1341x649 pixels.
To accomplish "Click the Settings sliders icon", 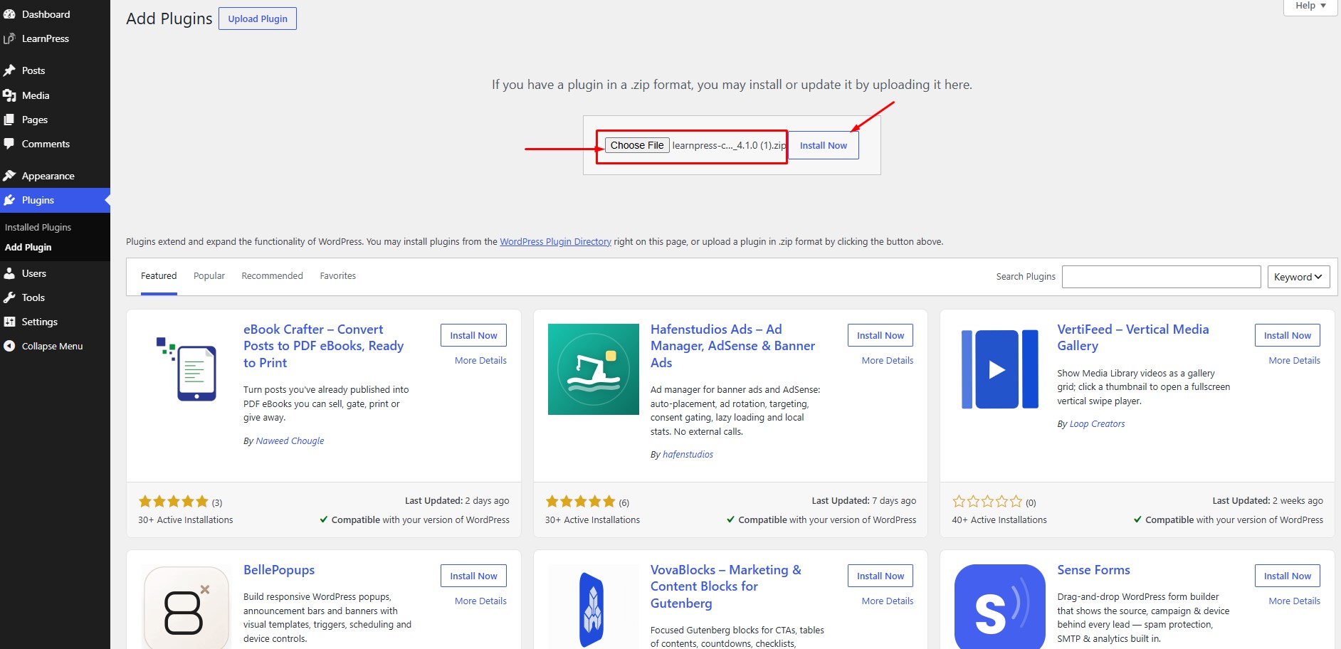I will pyautogui.click(x=9, y=322).
